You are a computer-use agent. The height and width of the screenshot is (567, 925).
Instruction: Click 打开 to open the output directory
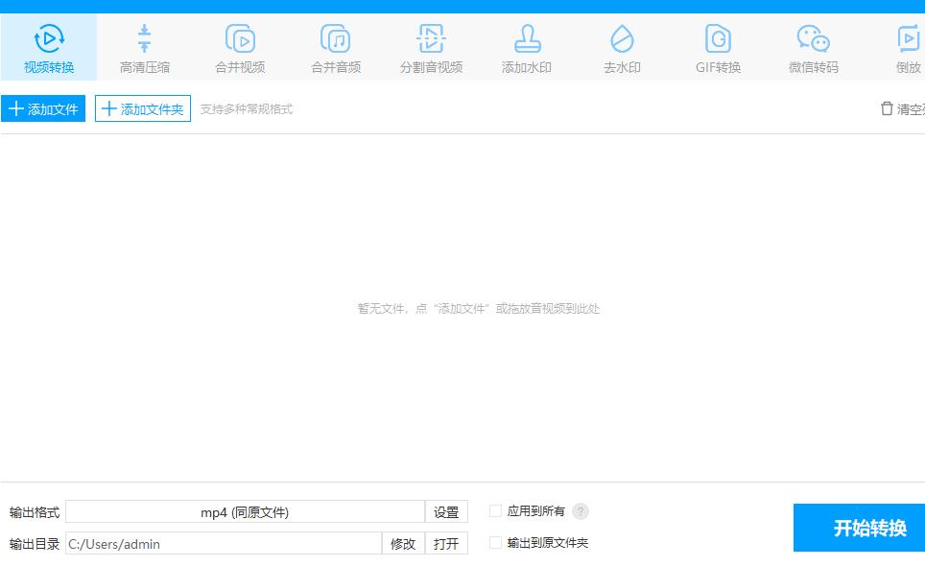(446, 543)
